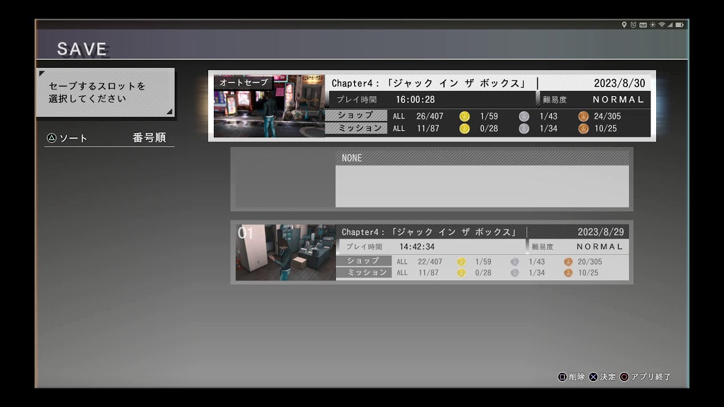Click the silver crown in autosave ミッション row
724x407 pixels.
tap(524, 129)
